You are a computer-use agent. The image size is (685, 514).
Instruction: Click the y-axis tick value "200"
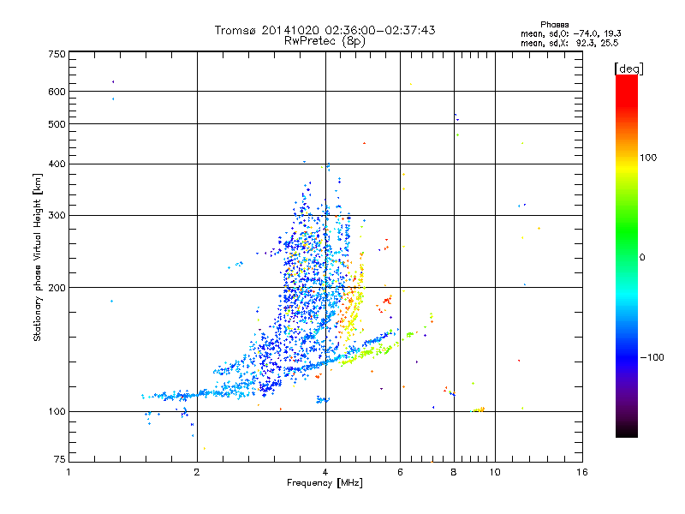pos(57,288)
